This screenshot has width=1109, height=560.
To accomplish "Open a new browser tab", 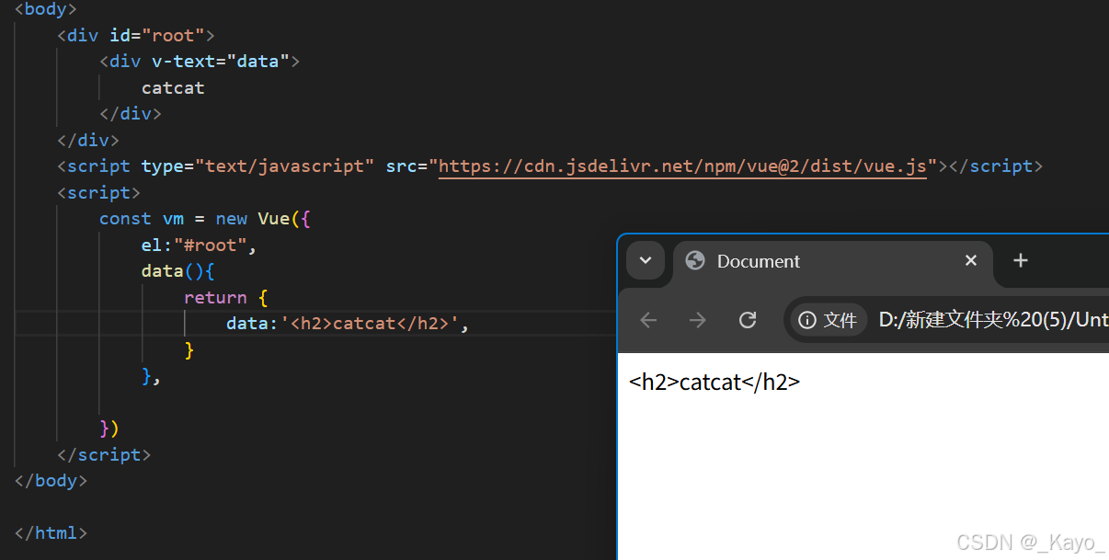I will pyautogui.click(x=1020, y=261).
